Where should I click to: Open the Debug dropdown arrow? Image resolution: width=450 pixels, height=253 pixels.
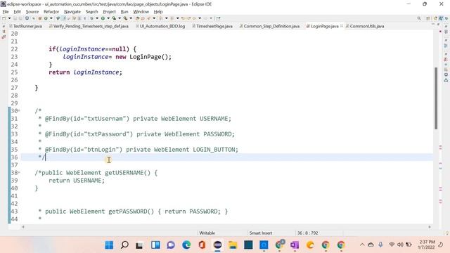click(97, 18)
